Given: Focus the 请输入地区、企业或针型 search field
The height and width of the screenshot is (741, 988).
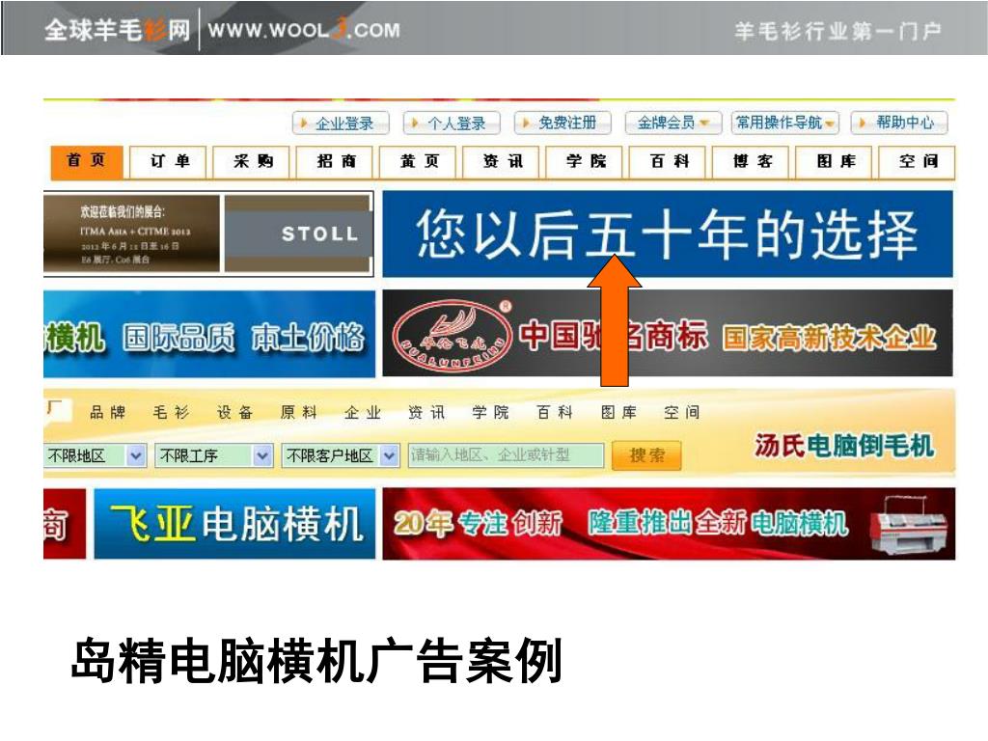Looking at the screenshot, I should point(506,455).
